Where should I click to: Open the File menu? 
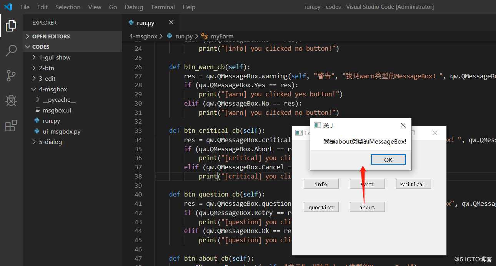[x=25, y=7]
